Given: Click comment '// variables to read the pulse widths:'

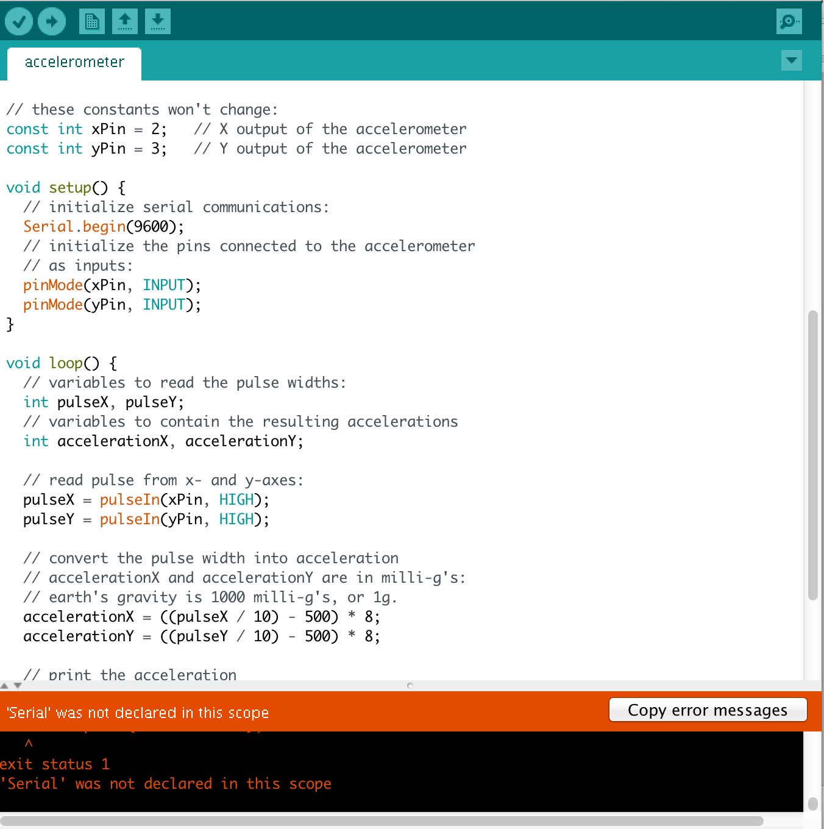Looking at the screenshot, I should coord(185,383).
